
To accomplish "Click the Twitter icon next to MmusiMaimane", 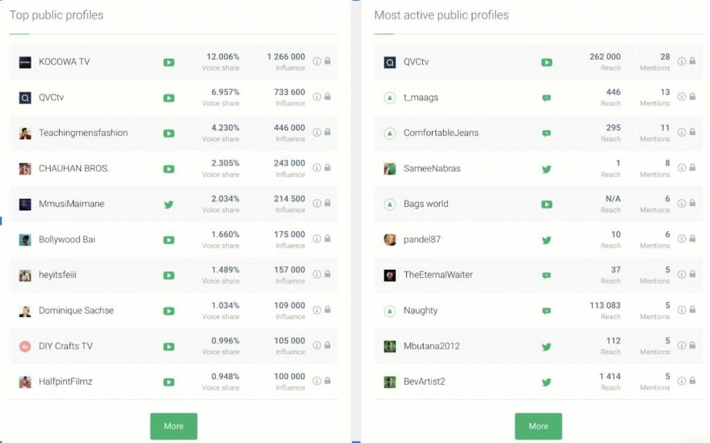I will pos(168,205).
